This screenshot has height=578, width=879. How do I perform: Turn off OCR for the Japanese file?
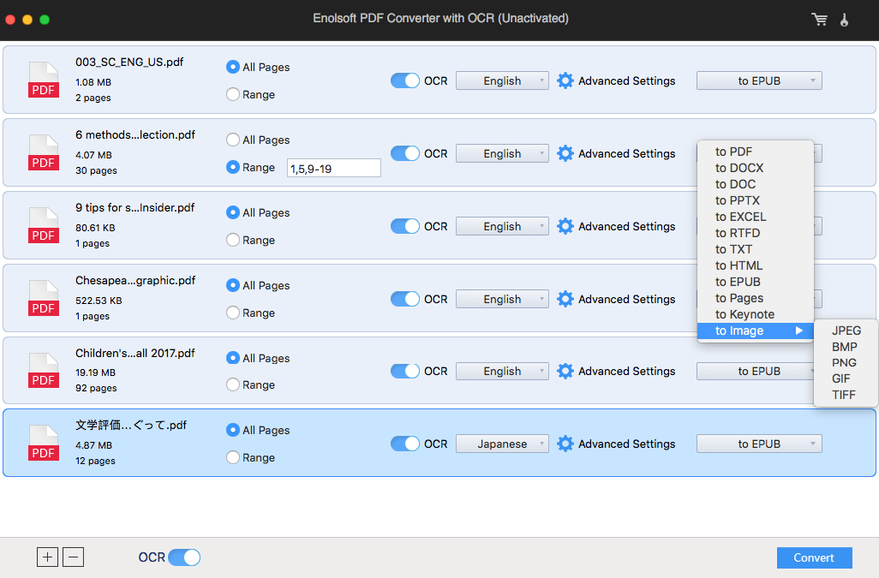(404, 444)
